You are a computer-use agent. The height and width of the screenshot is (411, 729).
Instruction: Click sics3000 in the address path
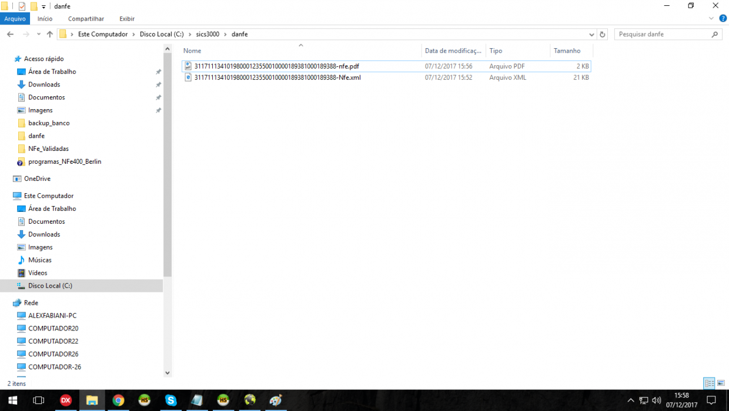tap(208, 34)
